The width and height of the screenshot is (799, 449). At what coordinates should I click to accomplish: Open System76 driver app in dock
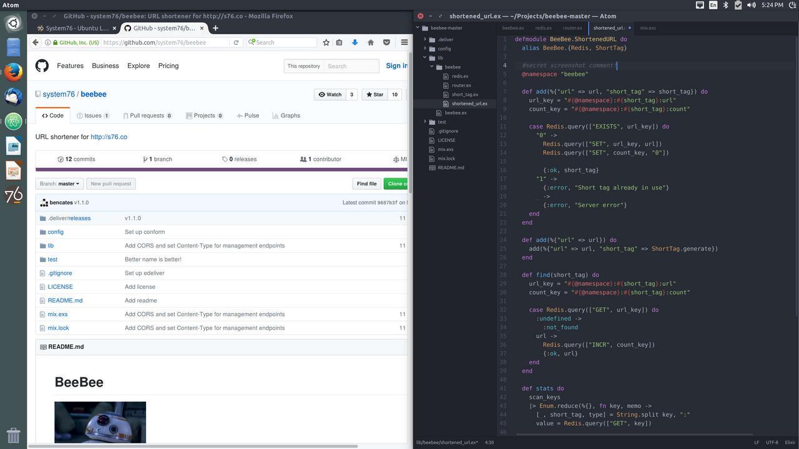(x=14, y=195)
